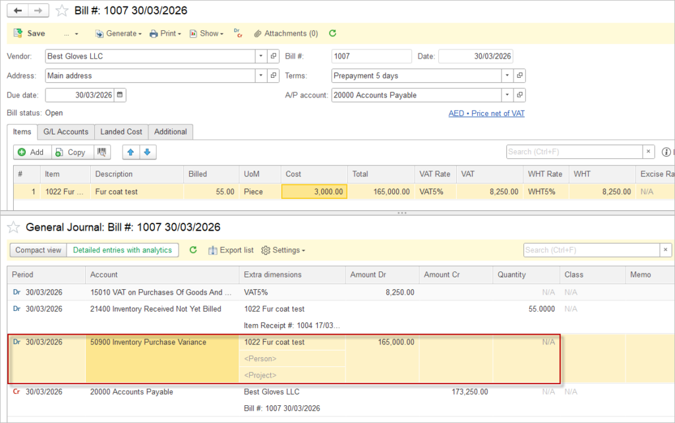Click the barcode scan icon
The width and height of the screenshot is (675, 423).
pos(102,152)
